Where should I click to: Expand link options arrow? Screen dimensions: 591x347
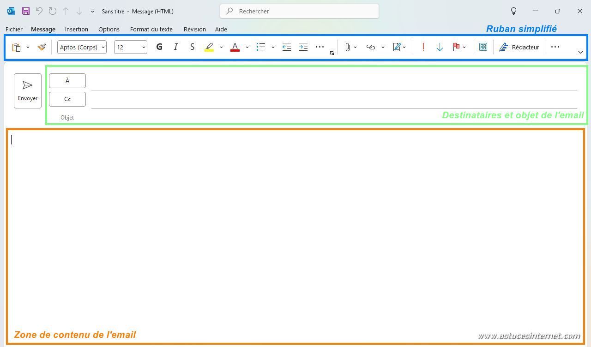click(x=383, y=47)
